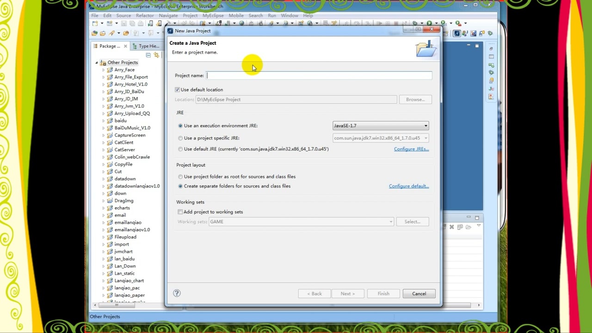Click the Project name input field
Viewport: 592px width, 333px height.
pyautogui.click(x=319, y=75)
